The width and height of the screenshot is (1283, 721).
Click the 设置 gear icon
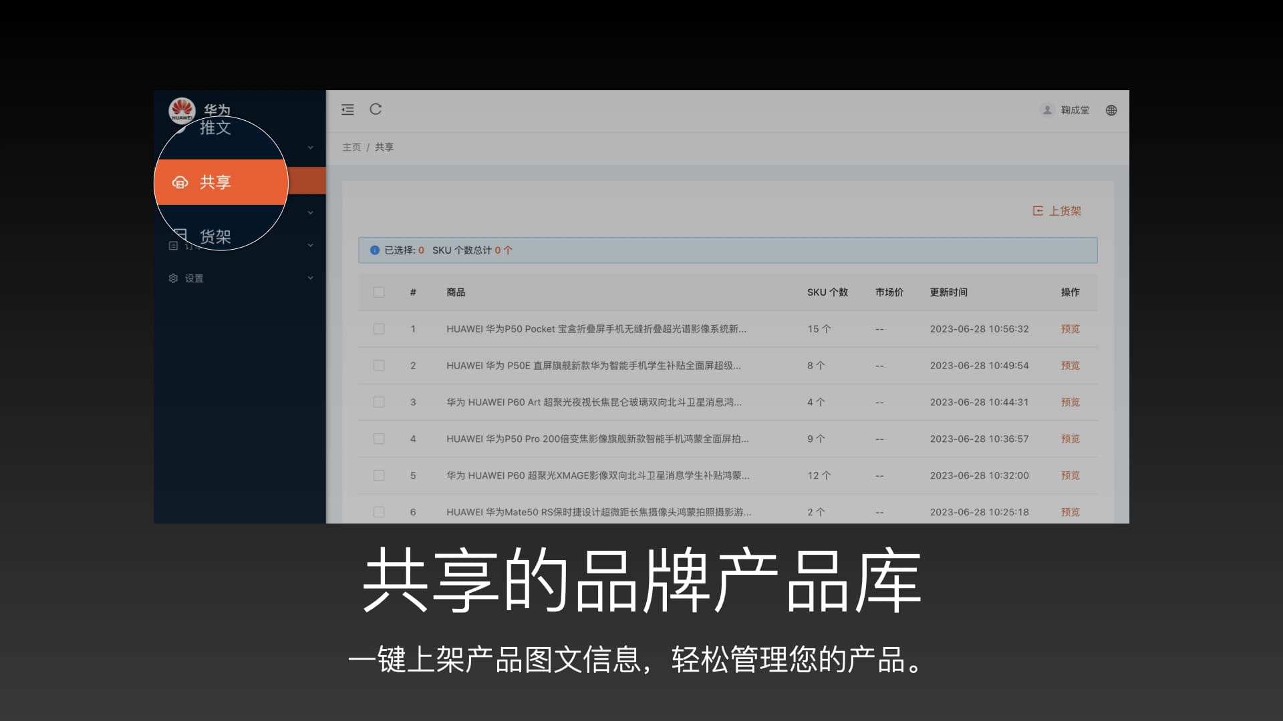click(x=173, y=278)
